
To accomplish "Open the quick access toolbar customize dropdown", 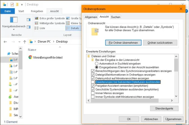I will 22,5.
